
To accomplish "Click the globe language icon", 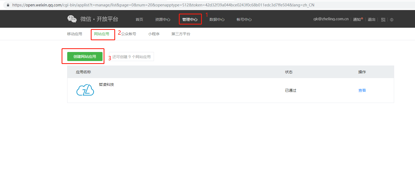I will coord(392,19).
